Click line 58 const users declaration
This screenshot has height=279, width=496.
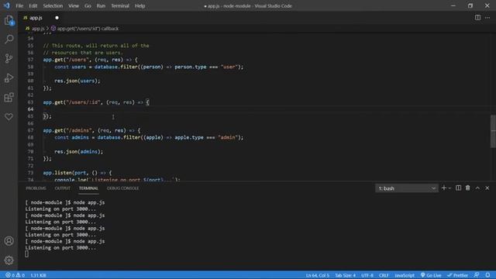[x=149, y=67]
